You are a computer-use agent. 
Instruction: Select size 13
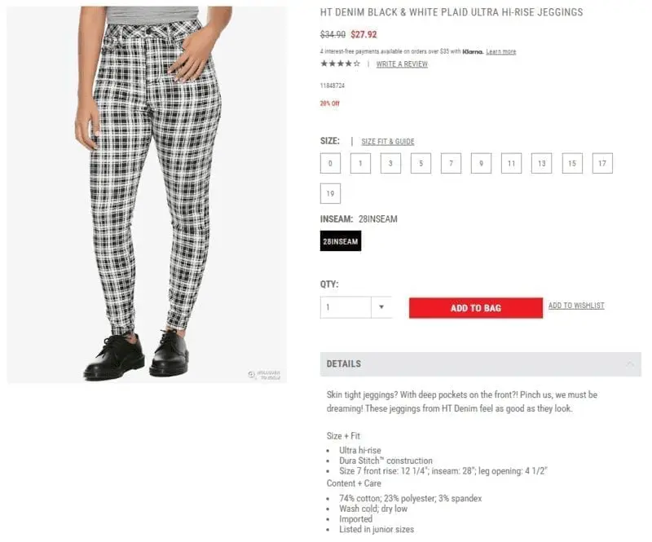pos(542,163)
